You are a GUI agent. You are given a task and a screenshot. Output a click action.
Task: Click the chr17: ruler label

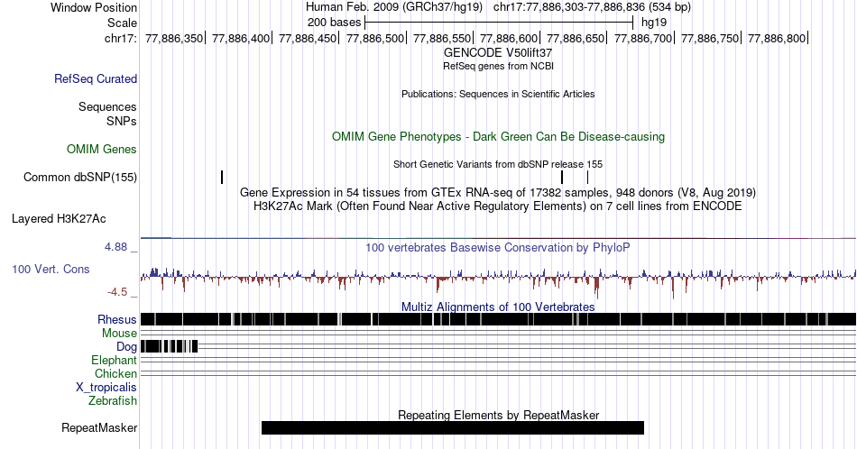pyautogui.click(x=121, y=38)
